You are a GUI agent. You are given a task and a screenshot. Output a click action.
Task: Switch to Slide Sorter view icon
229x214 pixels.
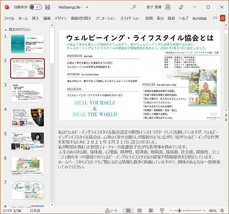pyautogui.click(x=139, y=210)
